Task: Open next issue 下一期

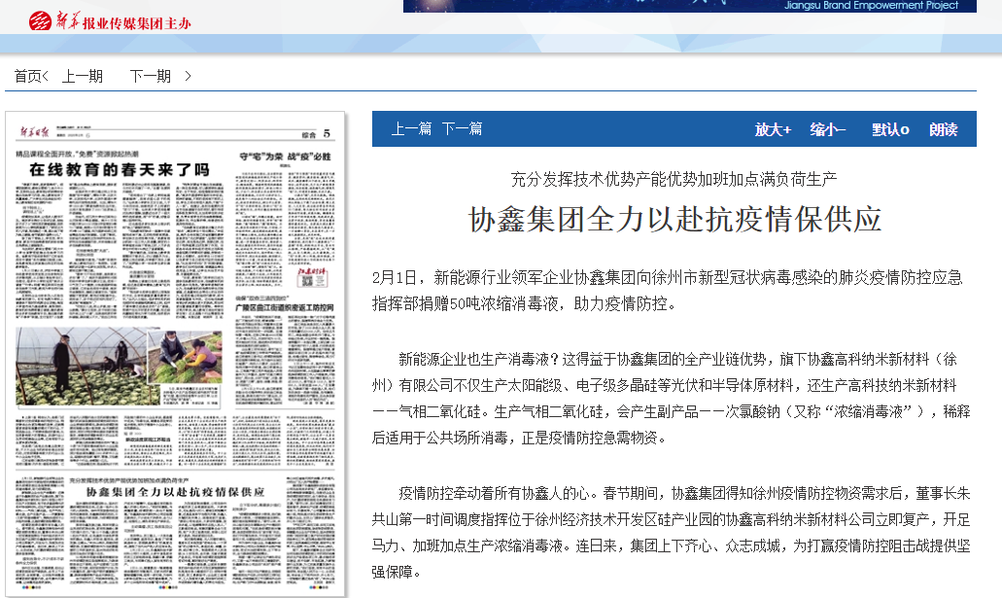Action: tap(150, 76)
